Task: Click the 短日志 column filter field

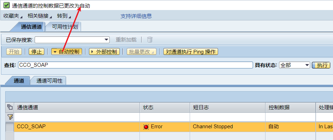Action: pyautogui.click(x=228, y=117)
